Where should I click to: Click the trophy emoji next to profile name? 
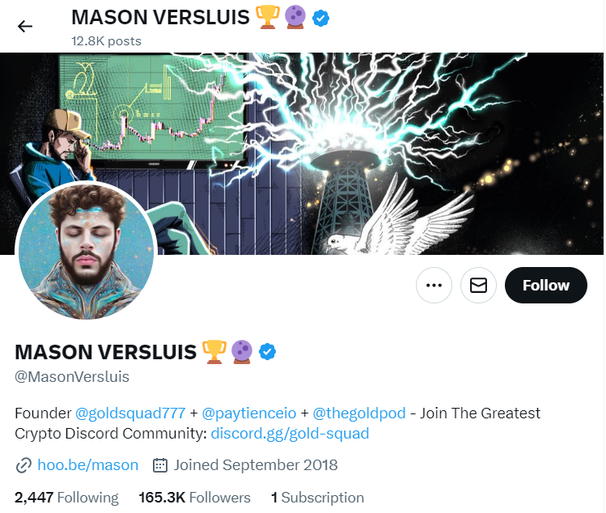214,352
